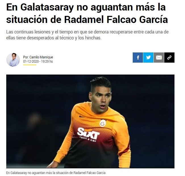Click the word Galatasaray in the headline
This screenshot has height=176, width=185.
47,7
